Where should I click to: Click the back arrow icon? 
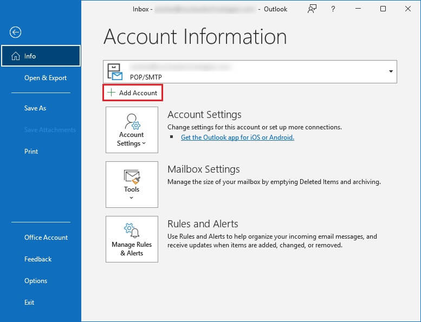point(15,32)
